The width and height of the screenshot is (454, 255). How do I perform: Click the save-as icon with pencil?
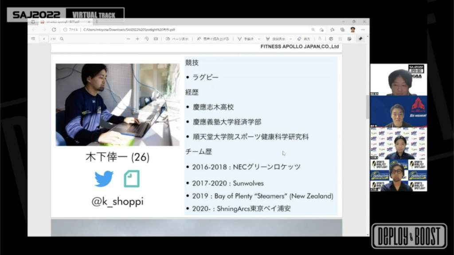point(349,39)
